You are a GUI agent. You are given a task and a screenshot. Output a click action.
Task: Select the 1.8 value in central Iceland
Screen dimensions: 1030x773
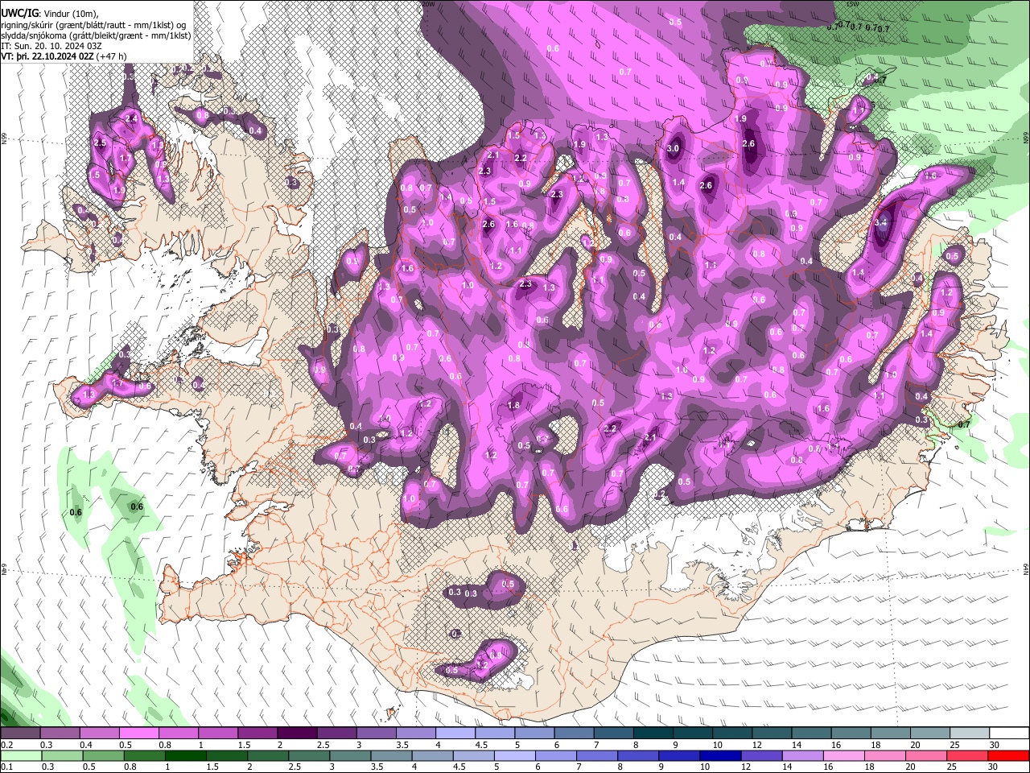[x=513, y=405]
